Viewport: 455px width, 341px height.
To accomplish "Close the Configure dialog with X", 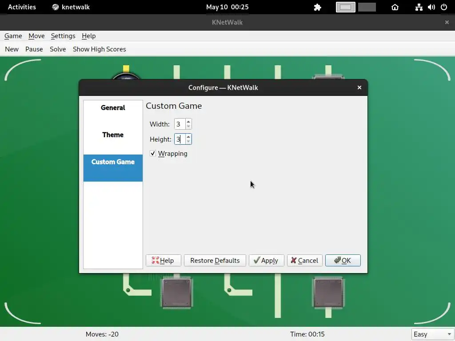I will point(359,87).
